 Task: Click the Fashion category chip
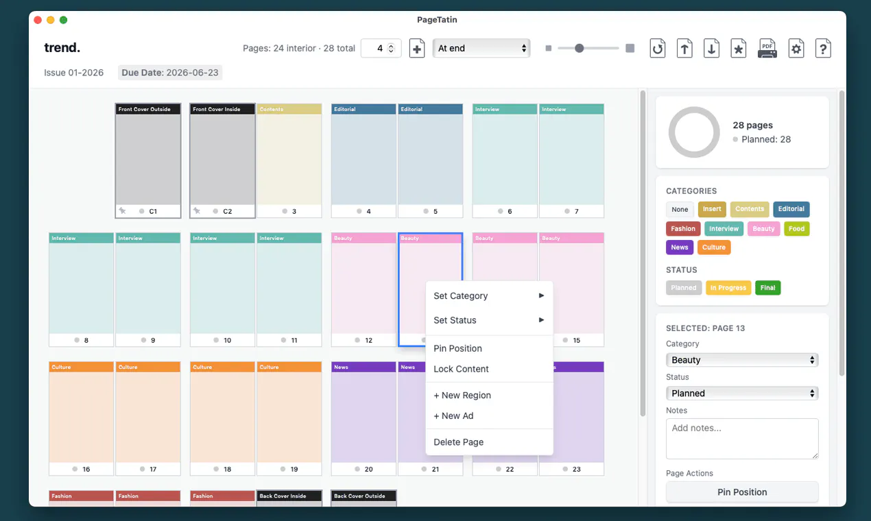(683, 229)
